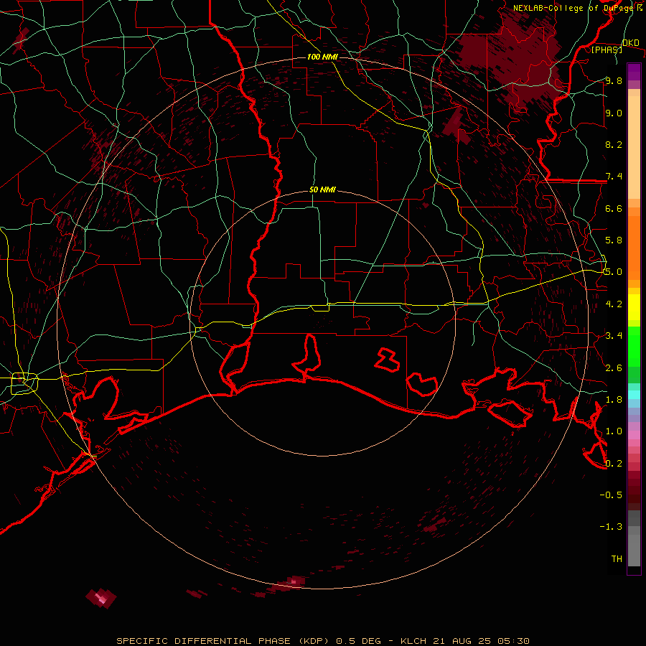
Task: Click the -1.3 value on the color scale
Action: (611, 527)
